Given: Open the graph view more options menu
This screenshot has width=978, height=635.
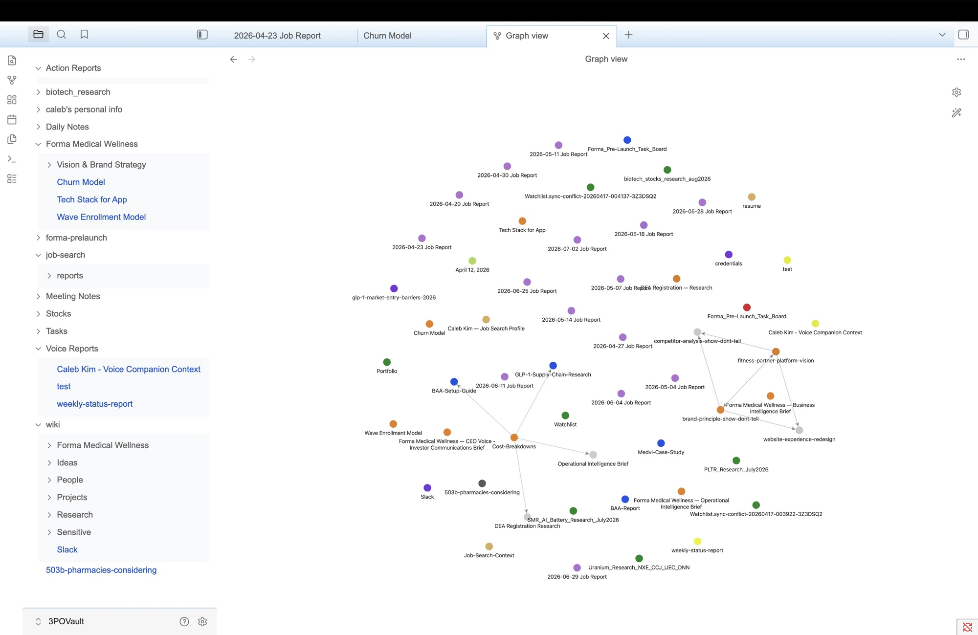Looking at the screenshot, I should click(x=961, y=59).
